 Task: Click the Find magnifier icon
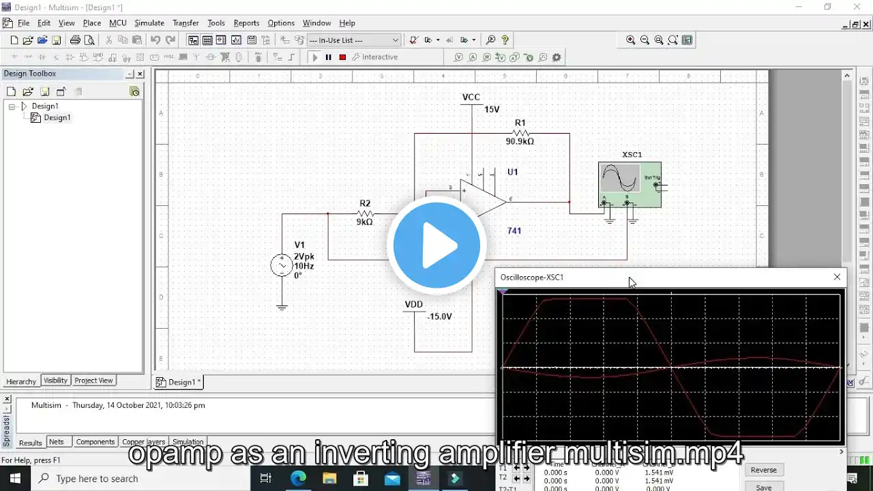pyautogui.click(x=490, y=40)
